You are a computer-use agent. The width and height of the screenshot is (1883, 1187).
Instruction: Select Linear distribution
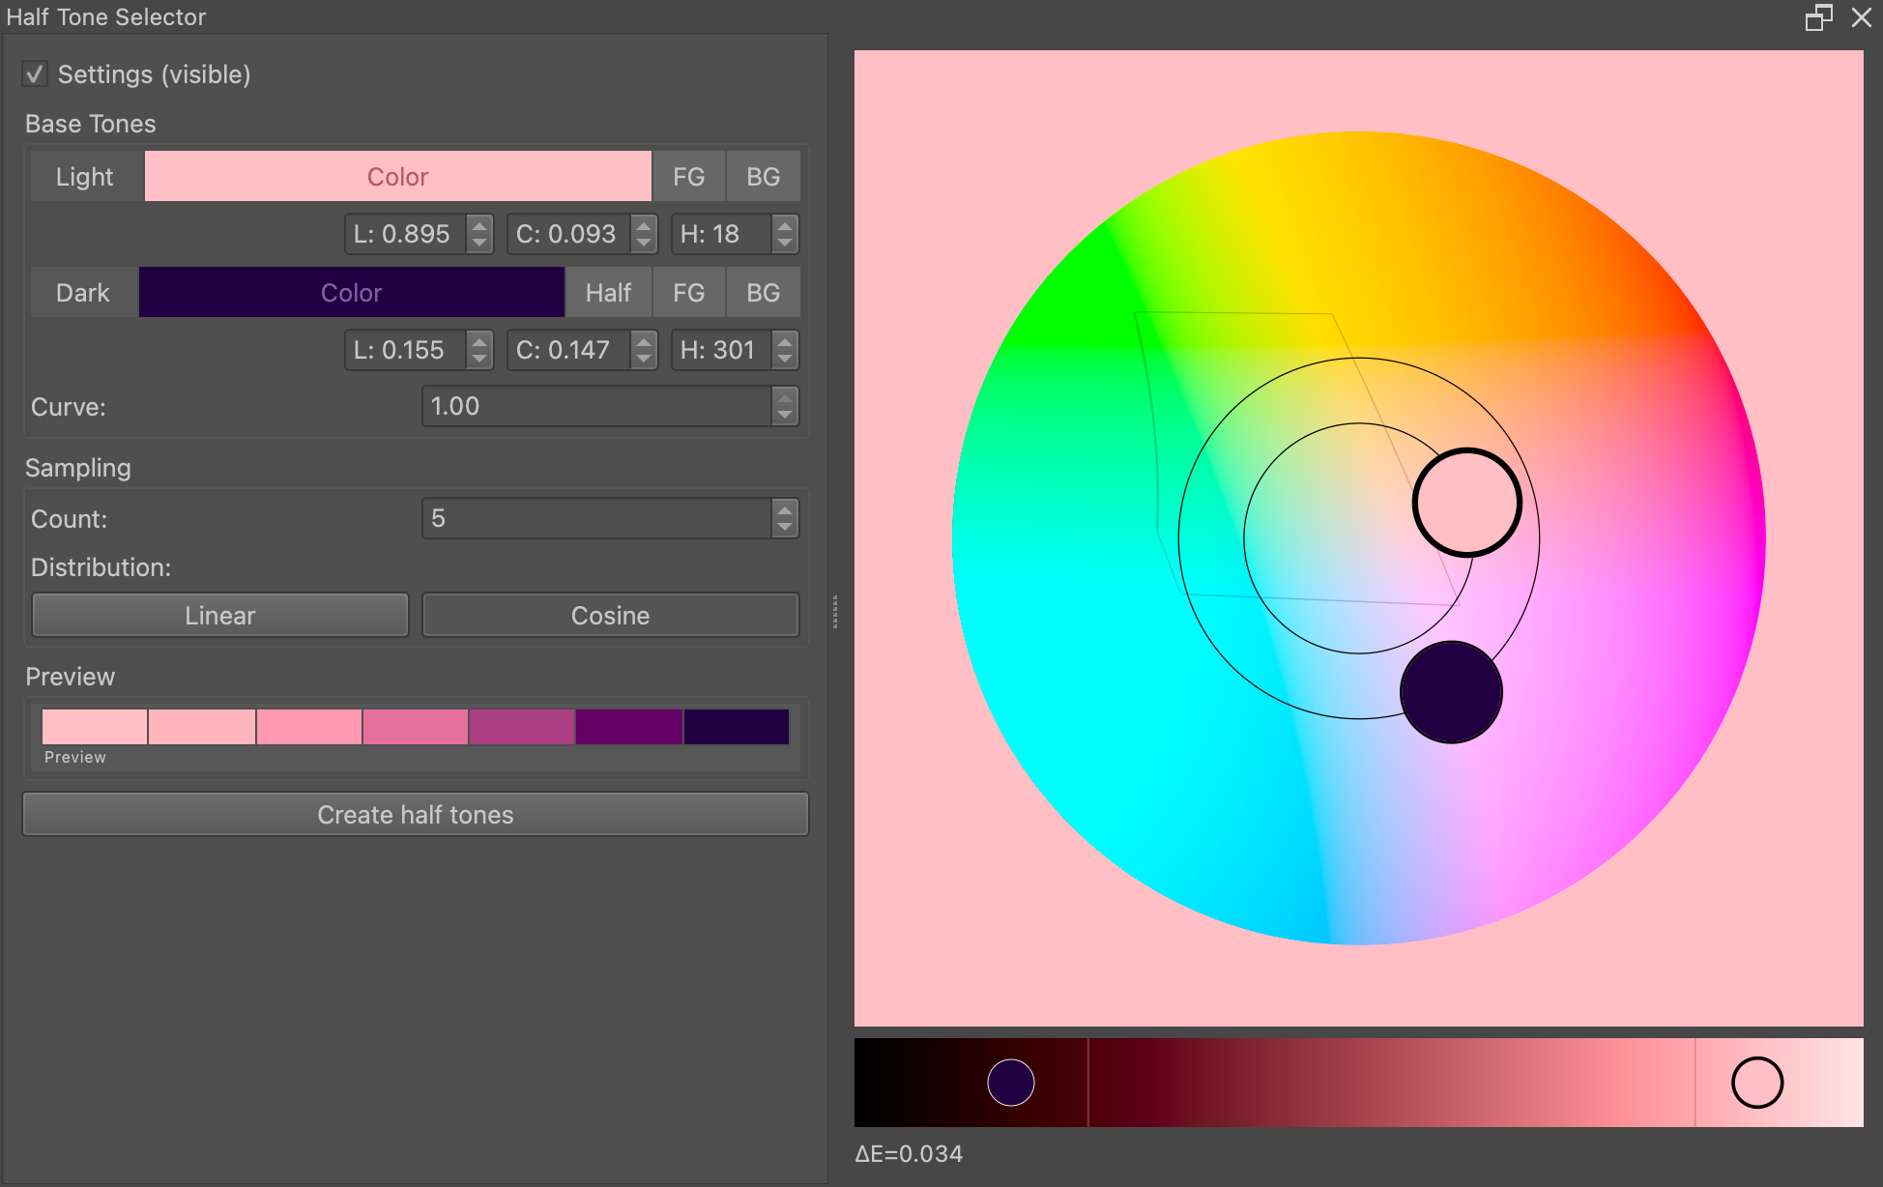[220, 615]
